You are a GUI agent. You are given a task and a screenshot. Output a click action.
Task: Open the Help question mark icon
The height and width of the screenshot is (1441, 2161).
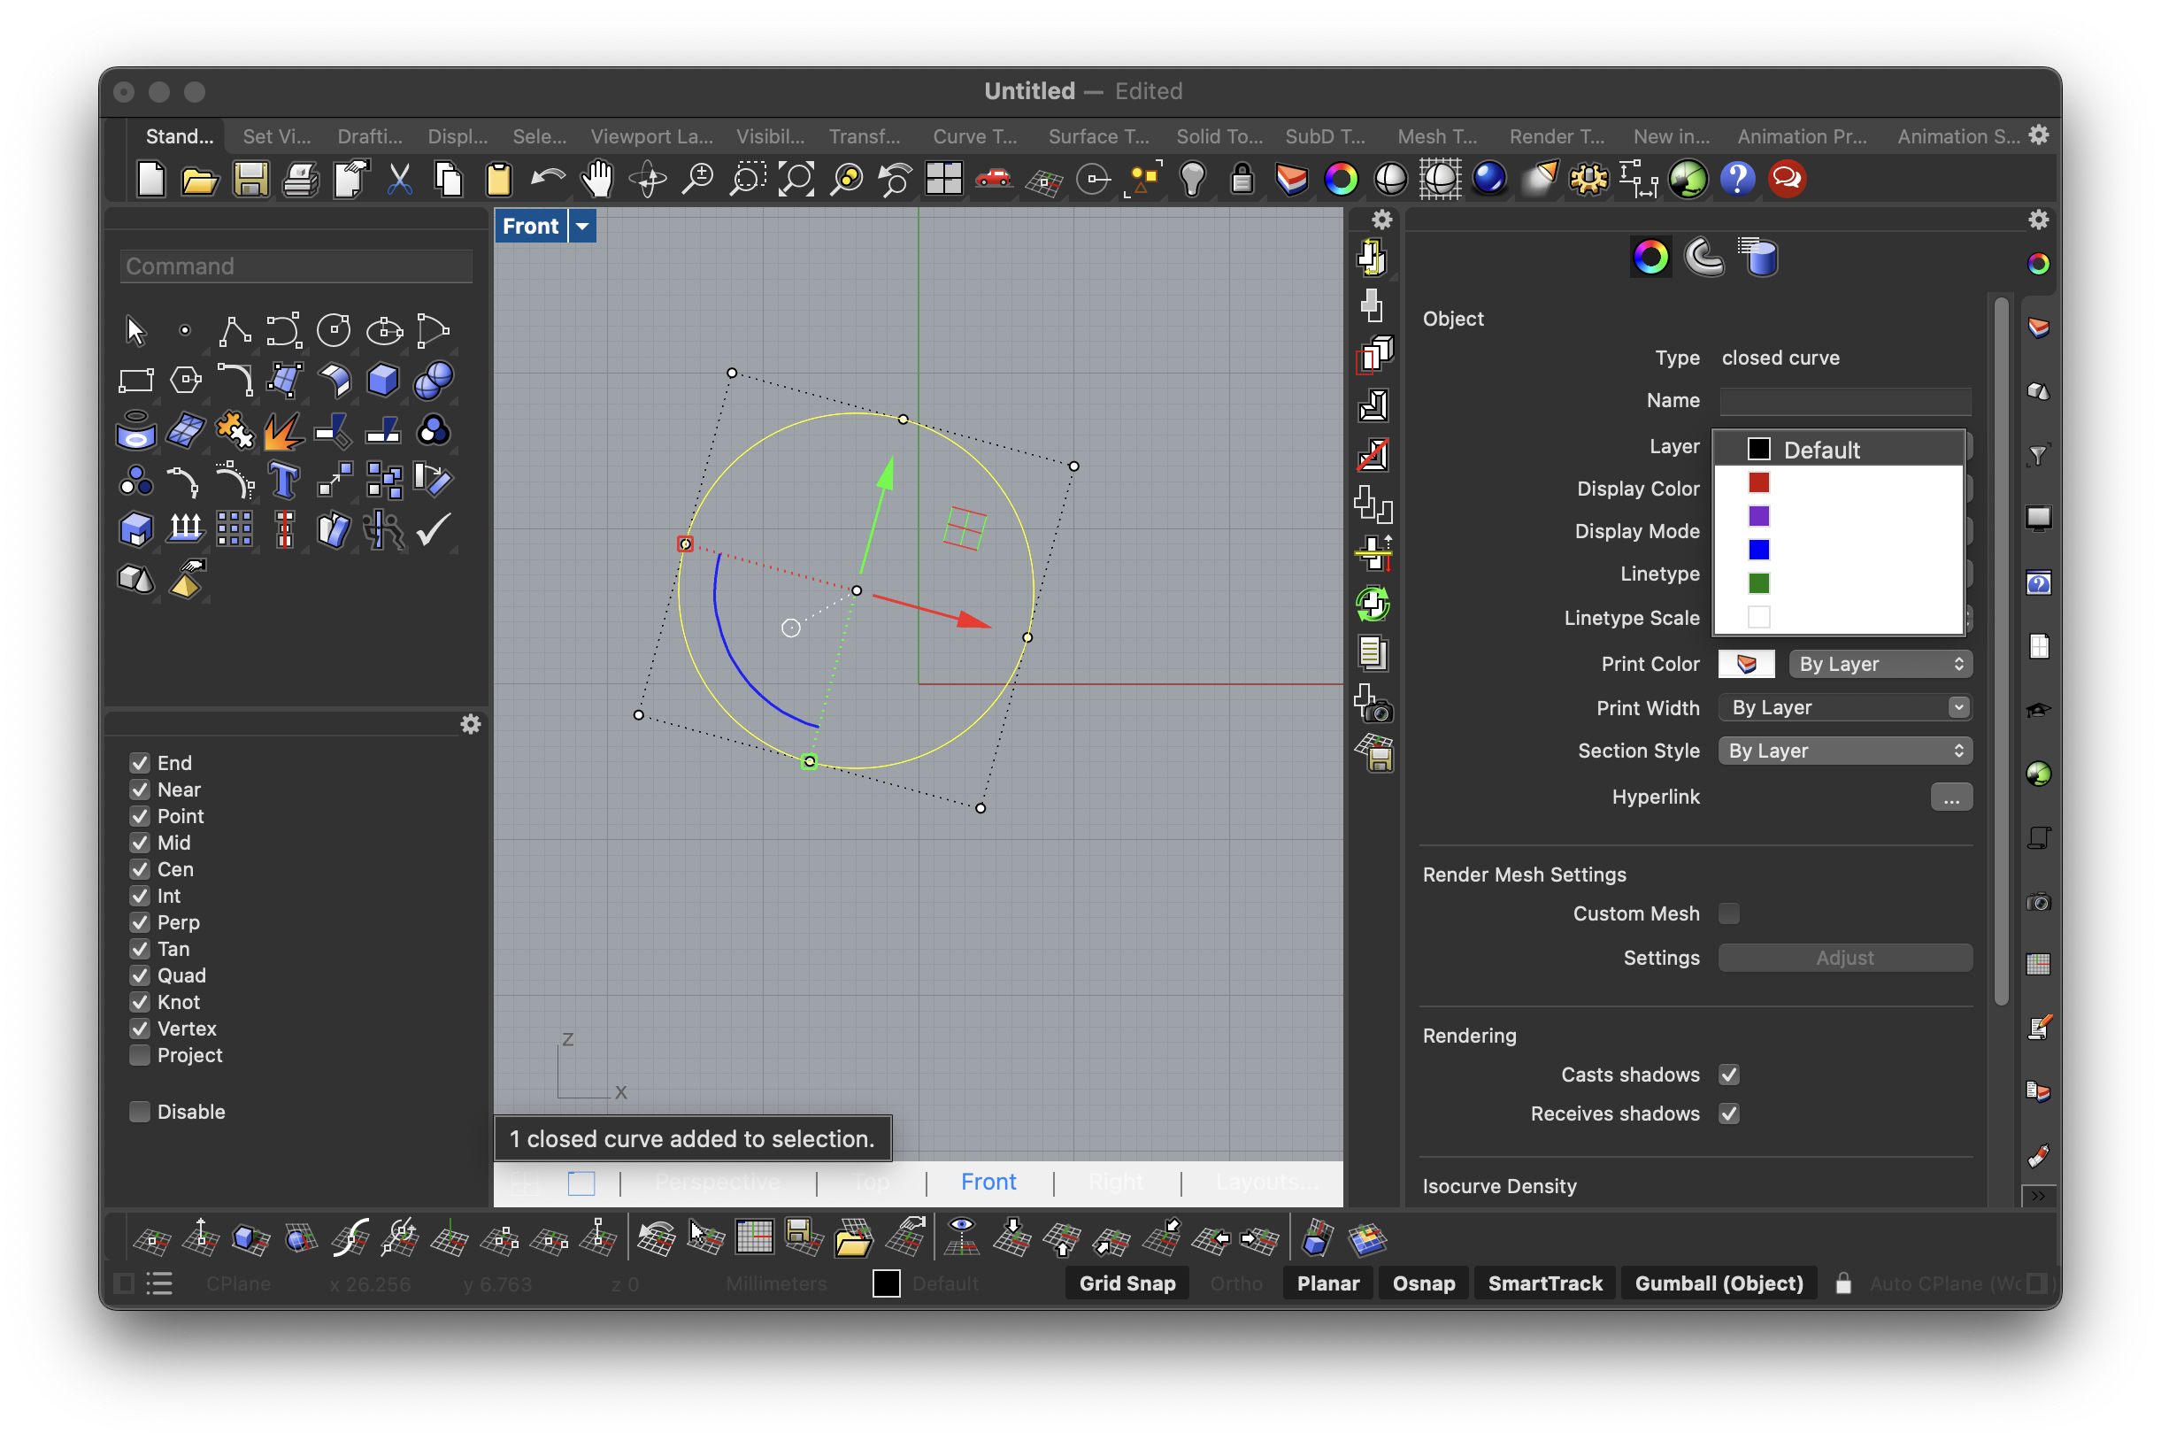point(1737,179)
